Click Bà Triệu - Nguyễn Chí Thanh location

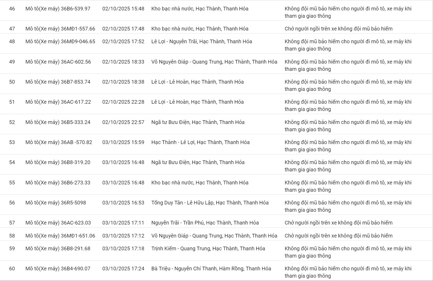click(x=211, y=268)
